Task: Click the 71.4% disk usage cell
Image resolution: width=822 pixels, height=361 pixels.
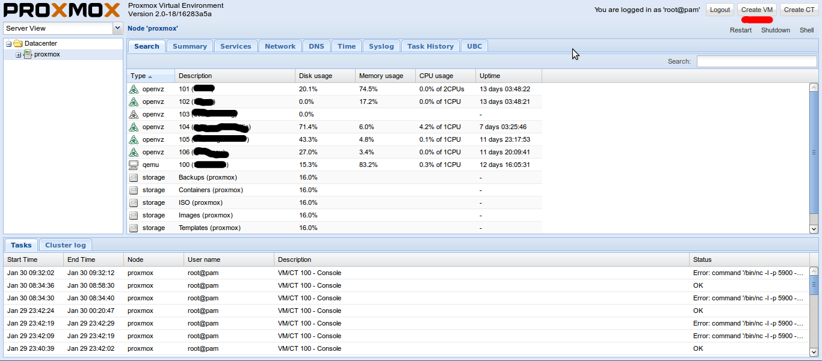Action: [326, 127]
